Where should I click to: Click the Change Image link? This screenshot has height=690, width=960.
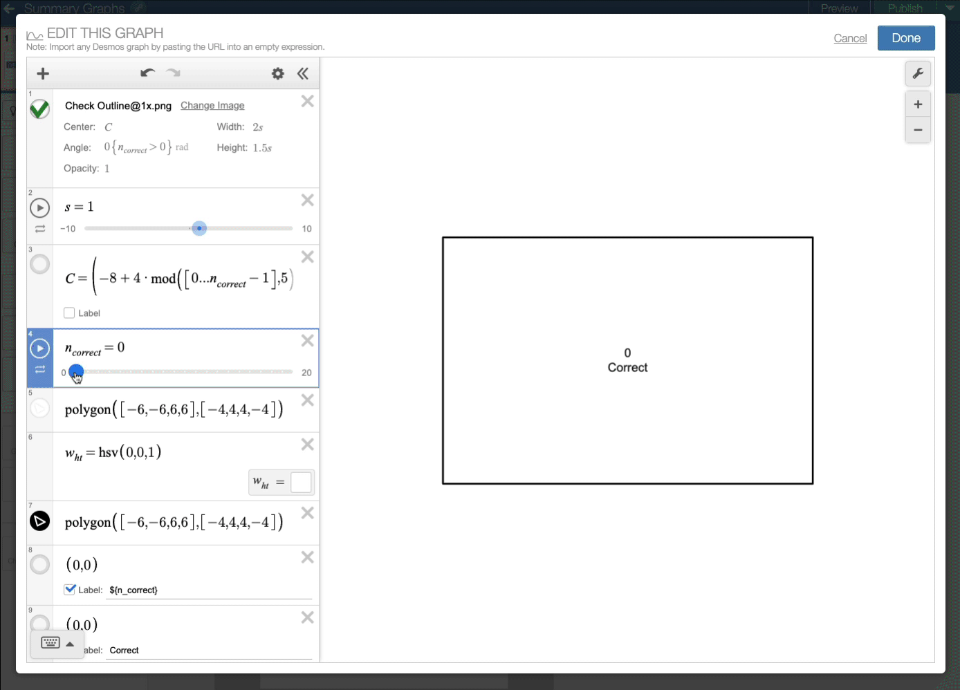(212, 105)
